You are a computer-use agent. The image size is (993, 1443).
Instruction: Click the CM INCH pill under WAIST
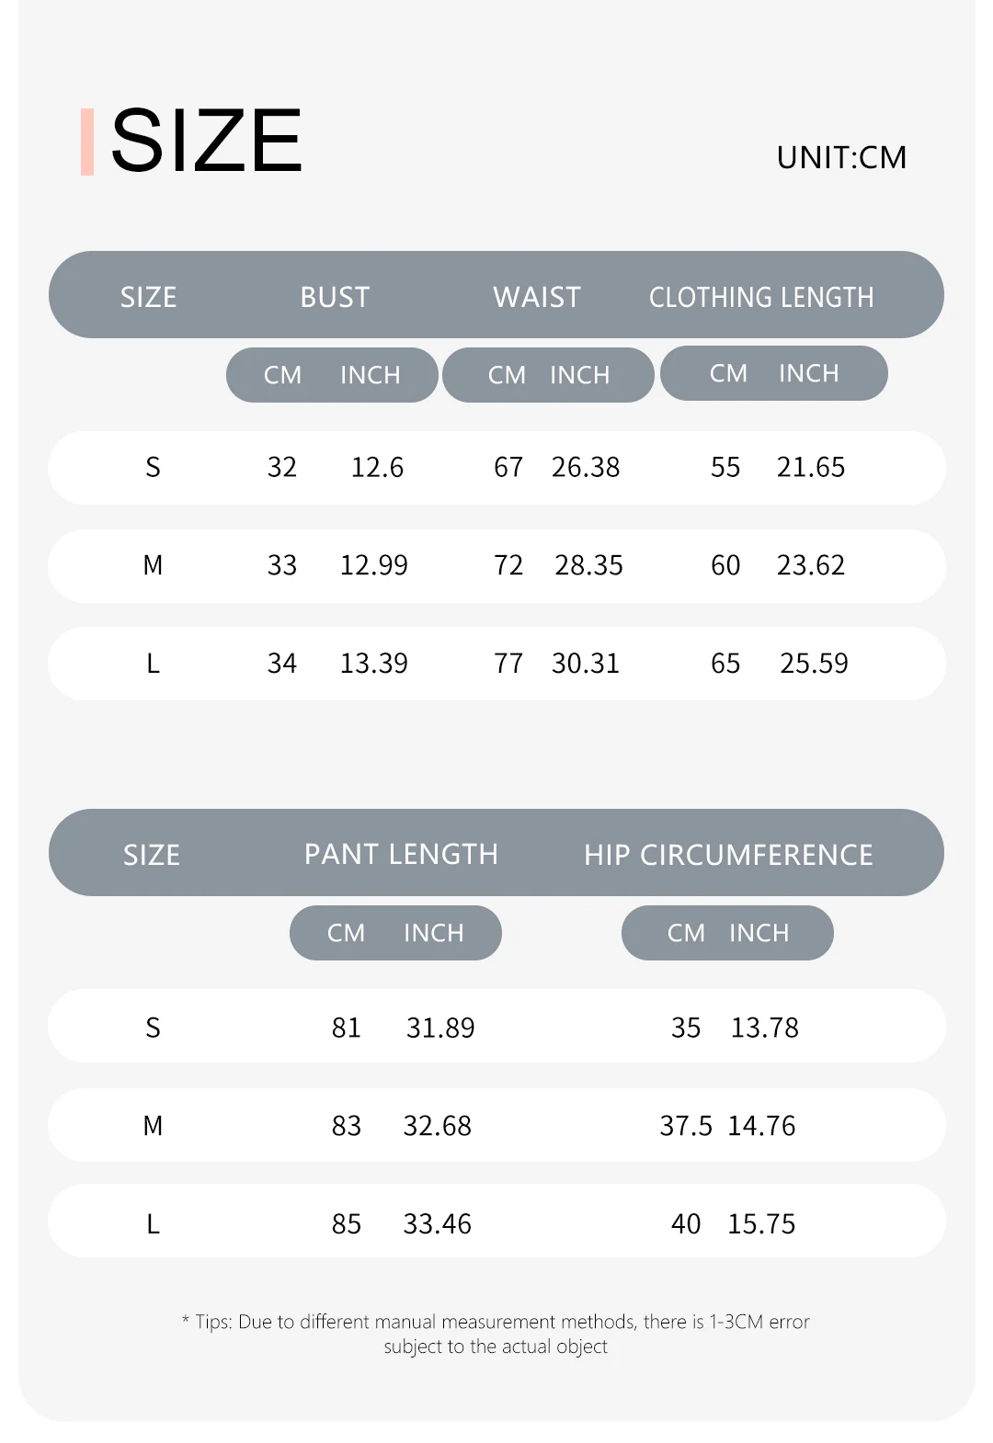tap(548, 375)
